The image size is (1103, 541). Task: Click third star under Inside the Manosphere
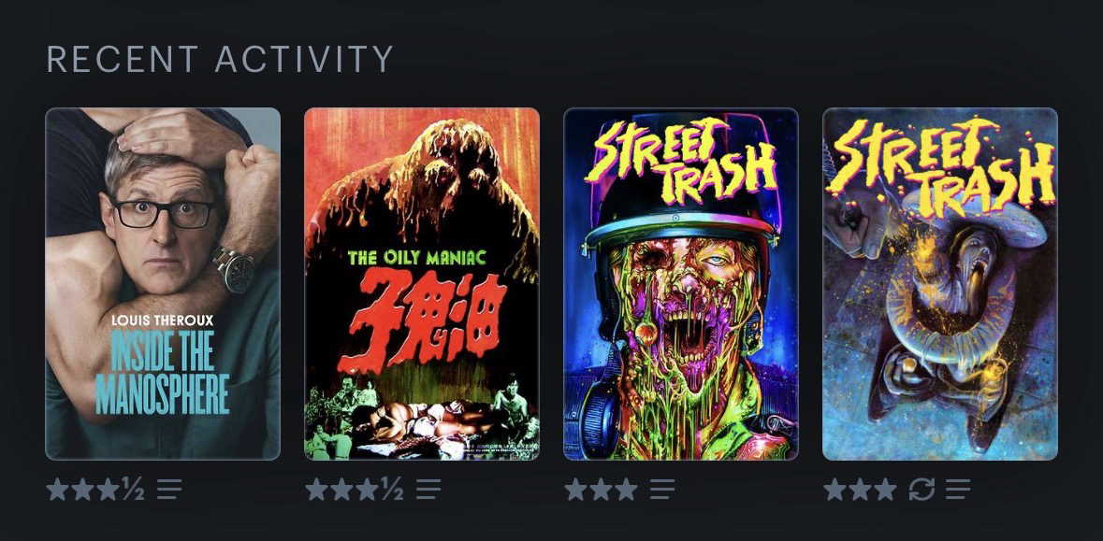[x=109, y=489]
